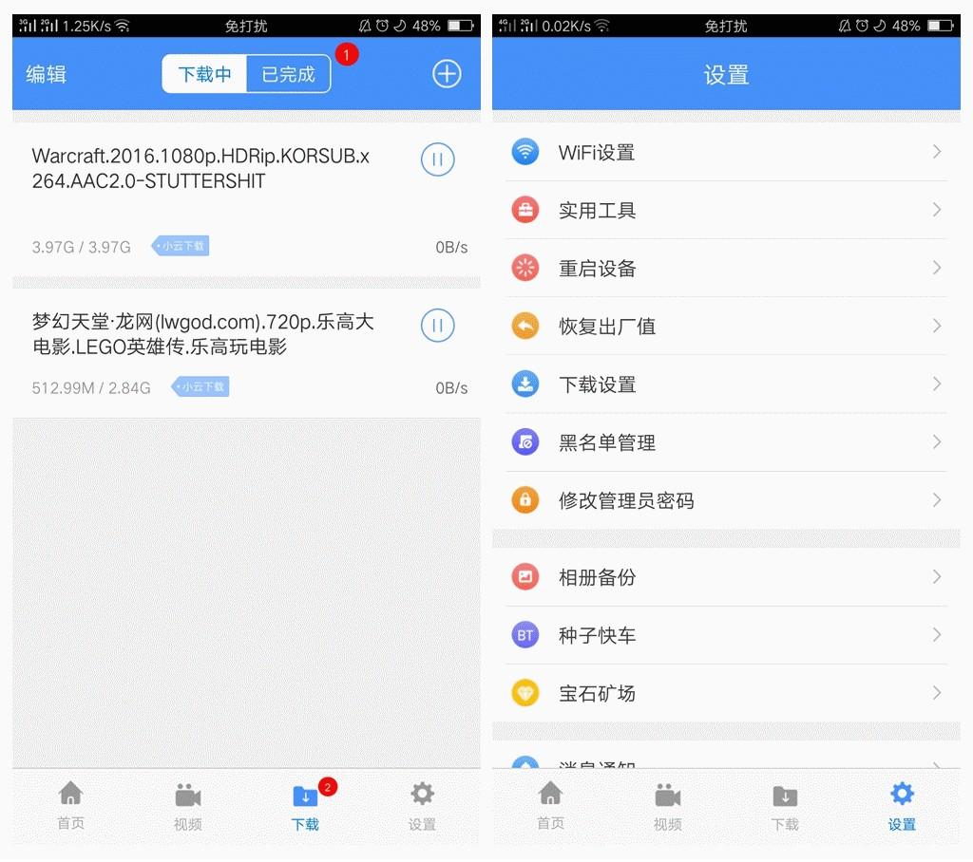
Task: Tap the 重启设备 restart device icon
Action: (525, 268)
